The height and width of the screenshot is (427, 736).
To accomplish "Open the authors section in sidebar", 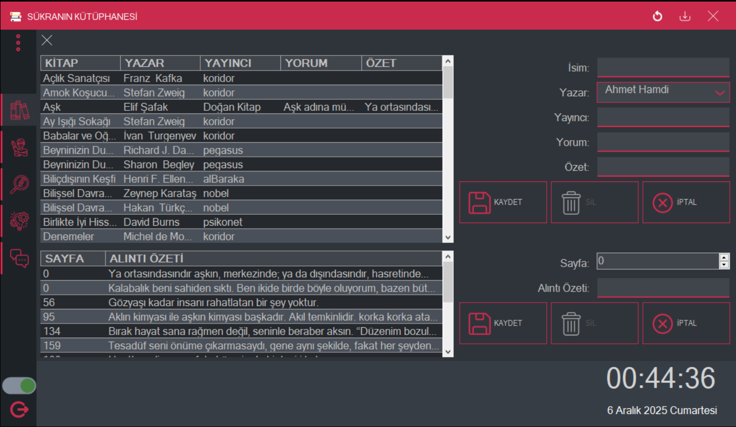I will coord(19,147).
